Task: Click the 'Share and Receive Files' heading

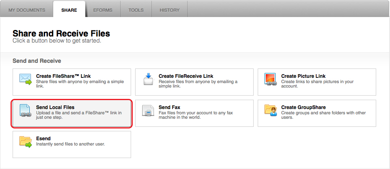Action: click(x=61, y=34)
